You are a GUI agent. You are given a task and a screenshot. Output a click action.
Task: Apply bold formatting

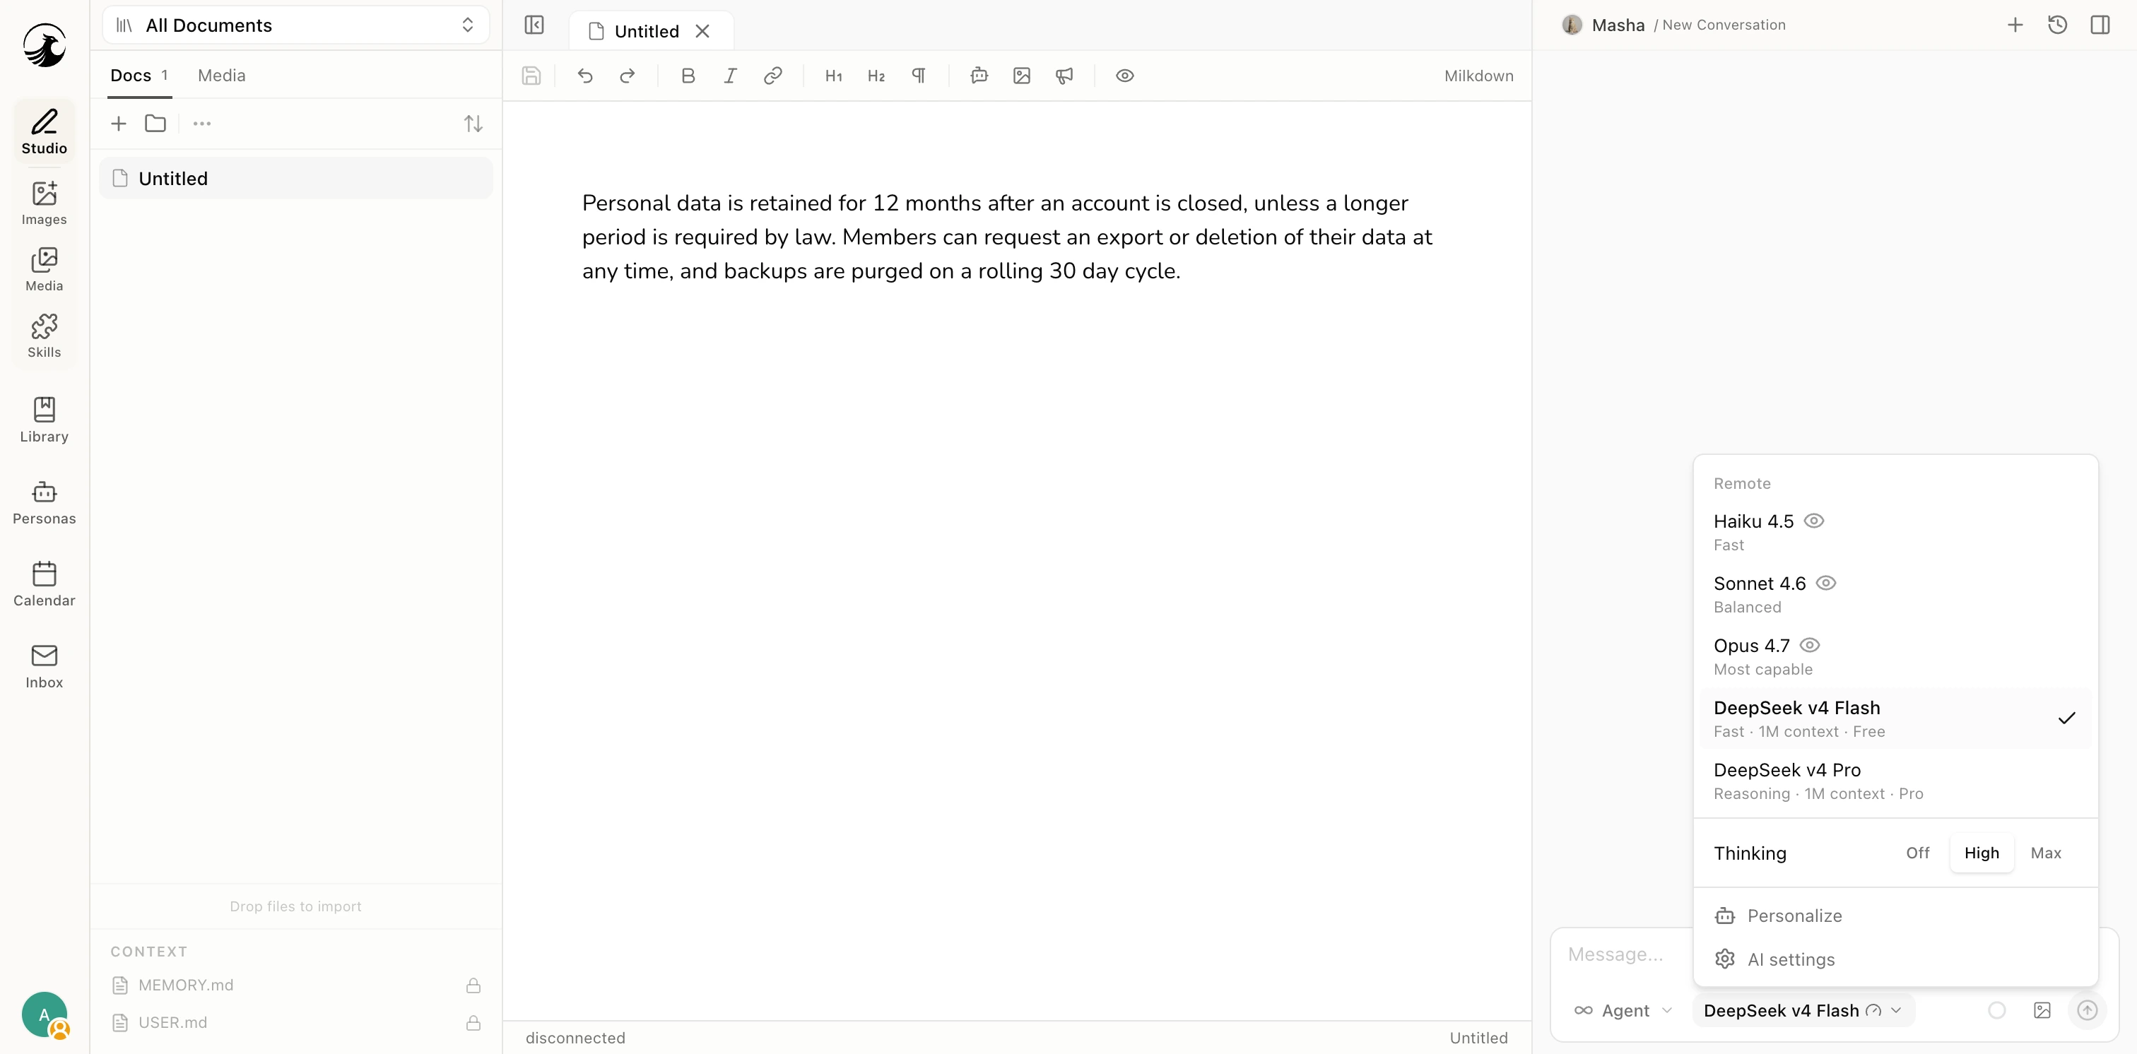point(688,76)
